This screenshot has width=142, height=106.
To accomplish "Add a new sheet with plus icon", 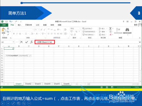I will 77,84.
